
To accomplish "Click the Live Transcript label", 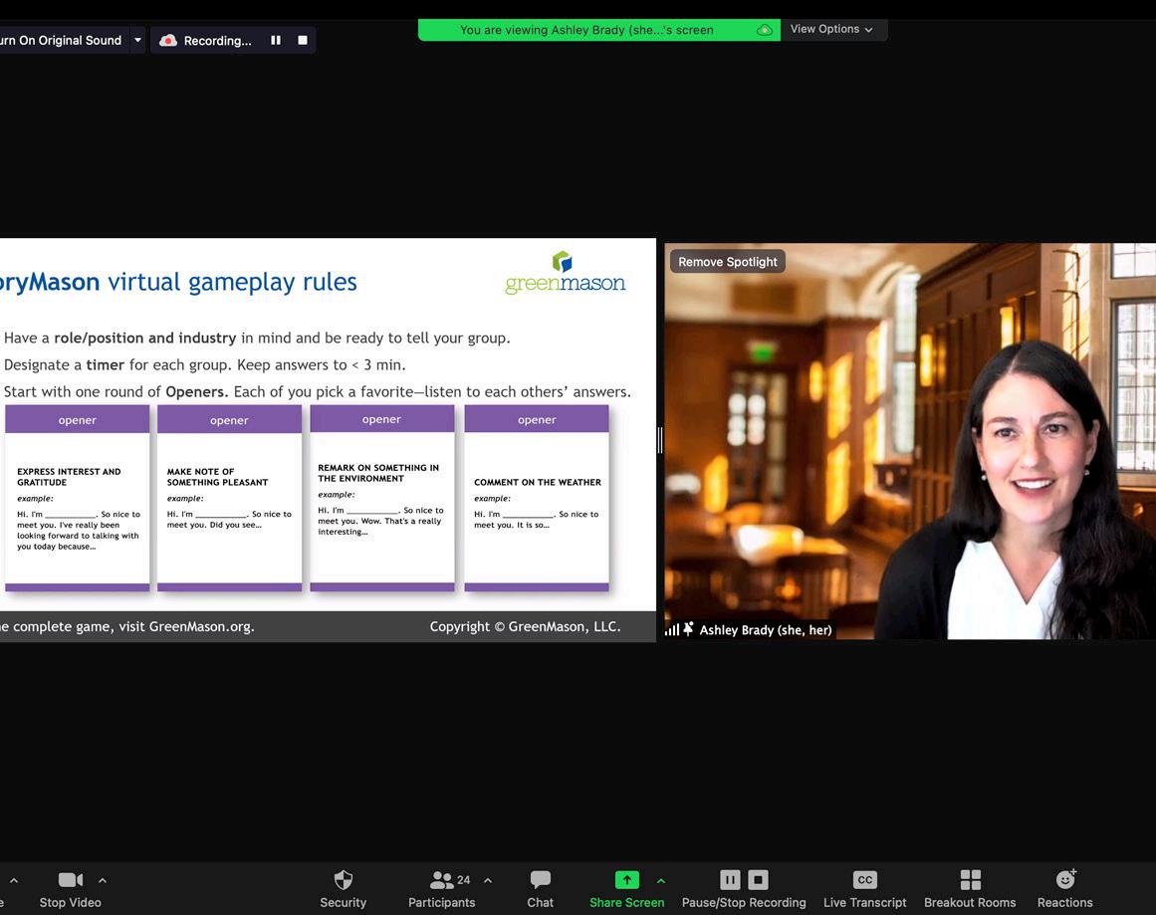I will (x=865, y=902).
